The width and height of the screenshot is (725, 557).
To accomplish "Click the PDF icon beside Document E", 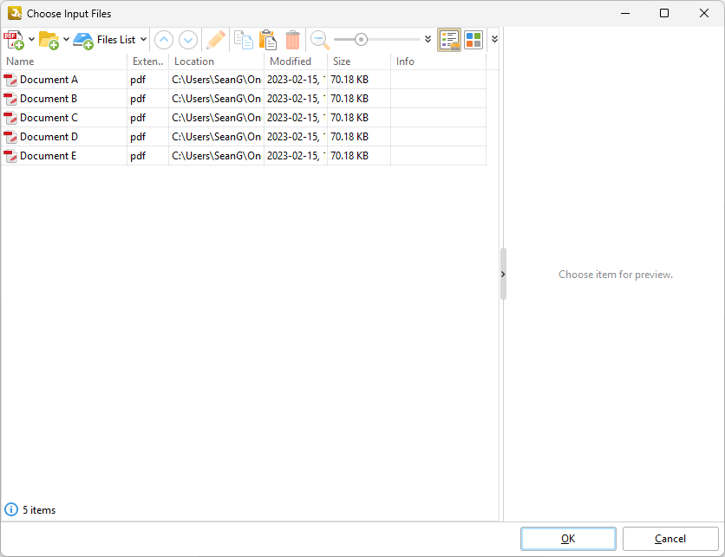I will 10,156.
